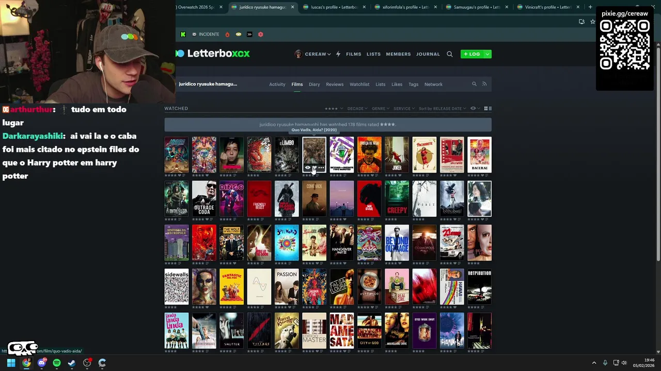This screenshot has height=371, width=661.
Task: Open the Linda Linda Linda poster
Action: pyautogui.click(x=177, y=330)
